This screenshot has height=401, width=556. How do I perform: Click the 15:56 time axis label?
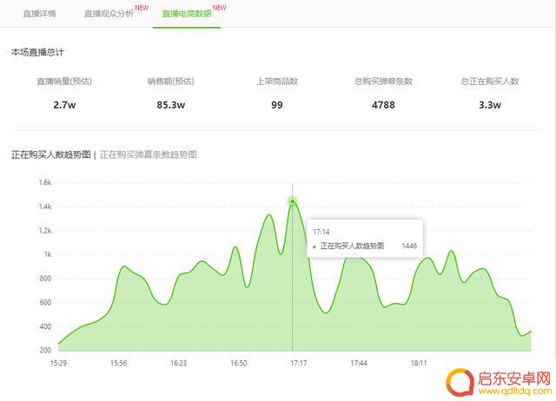[118, 363]
